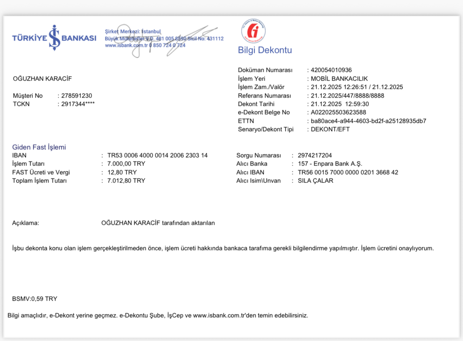The image size is (463, 341).
Task: Click the 'Toplam İşlem Tutarı' field label
Action: 39,181
